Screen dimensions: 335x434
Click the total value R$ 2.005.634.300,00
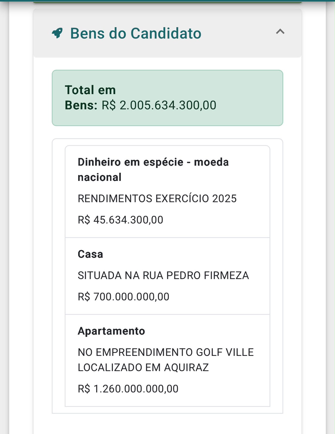point(159,105)
